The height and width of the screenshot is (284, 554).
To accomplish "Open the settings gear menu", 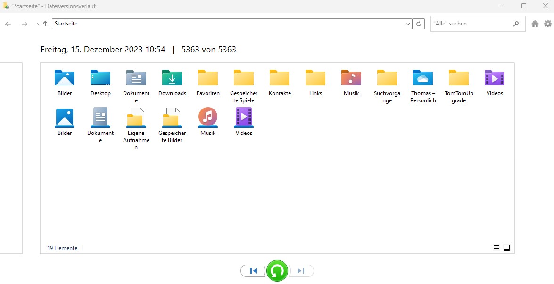I will pyautogui.click(x=547, y=24).
